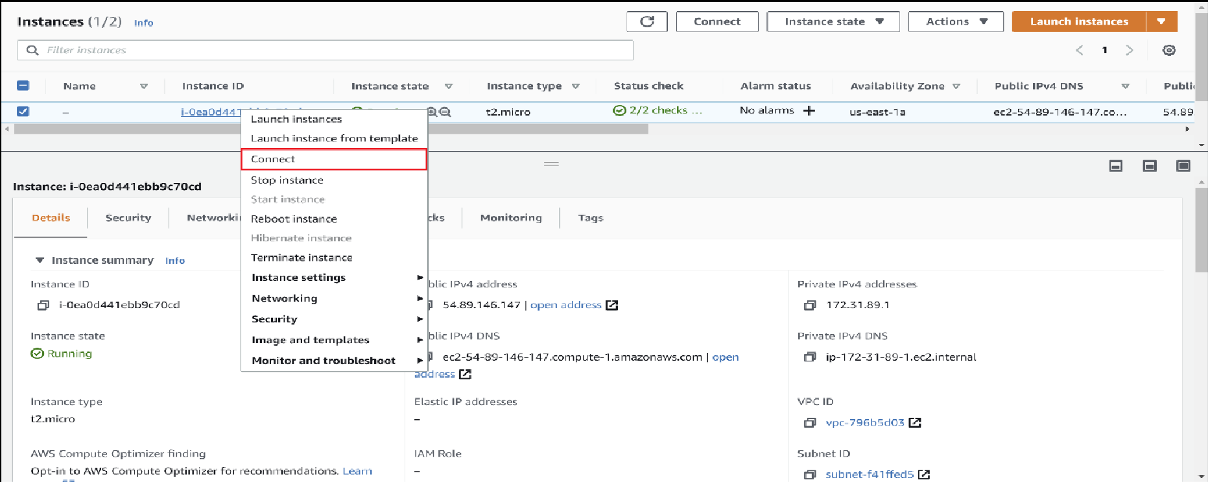Deselect the instance row checkbox
The image size is (1208, 482).
[x=23, y=111]
